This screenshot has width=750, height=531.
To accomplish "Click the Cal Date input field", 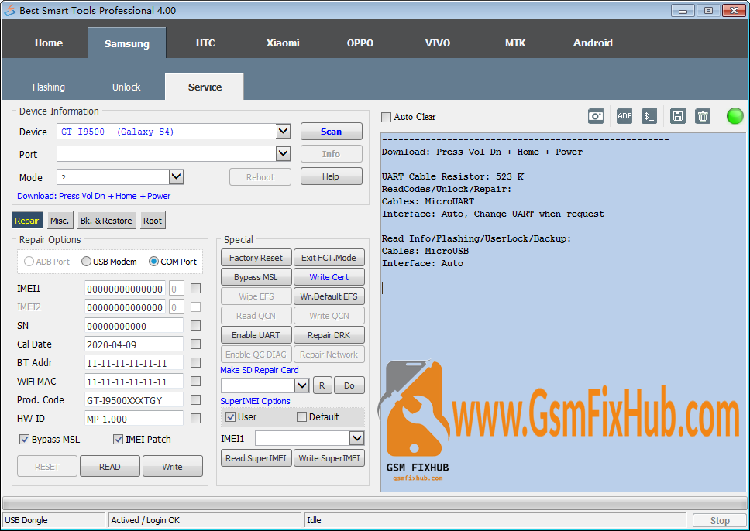I will (x=134, y=344).
